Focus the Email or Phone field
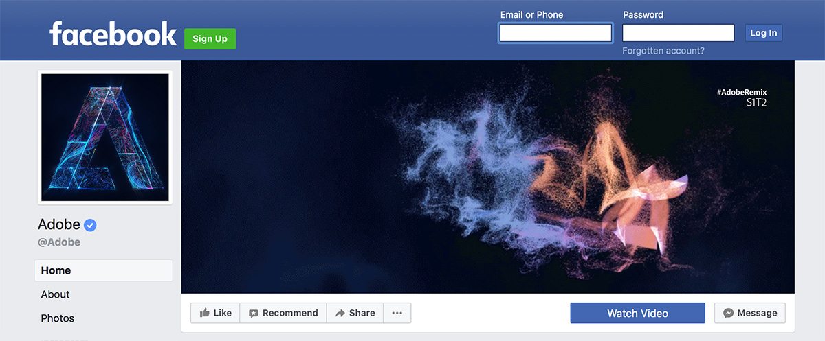Image resolution: width=825 pixels, height=341 pixels. coord(555,33)
